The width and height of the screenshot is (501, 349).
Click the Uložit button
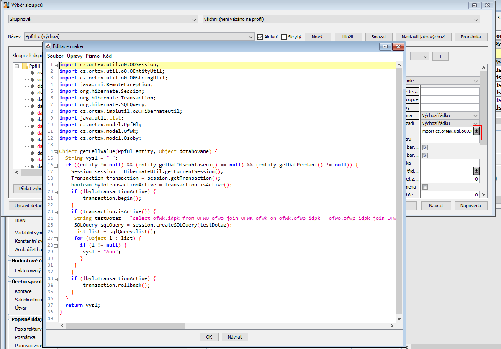pos(348,37)
